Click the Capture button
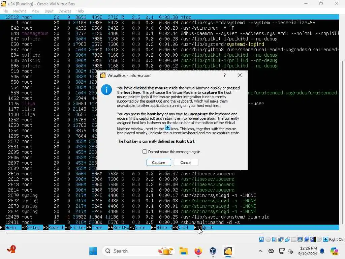Screen dimensions: 345x259 (x=159, y=163)
